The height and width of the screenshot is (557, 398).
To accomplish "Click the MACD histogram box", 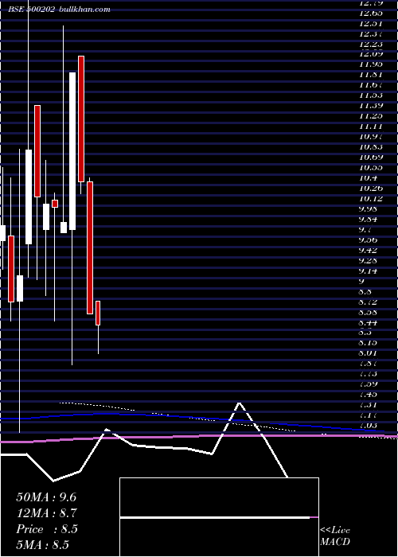I will pos(219,517).
